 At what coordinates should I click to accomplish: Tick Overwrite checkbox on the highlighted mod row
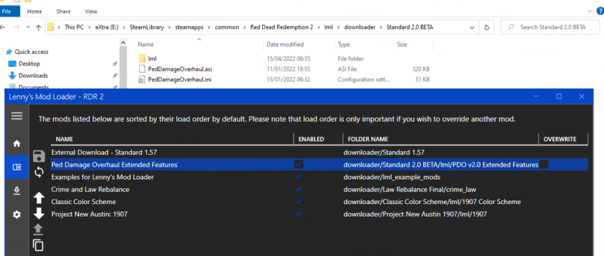544,164
